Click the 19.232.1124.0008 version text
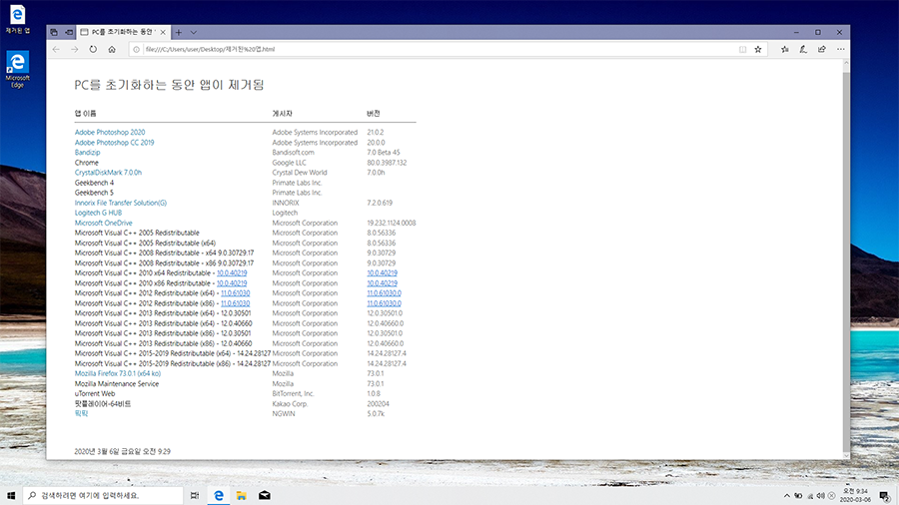The width and height of the screenshot is (899, 505). pyautogui.click(x=392, y=223)
